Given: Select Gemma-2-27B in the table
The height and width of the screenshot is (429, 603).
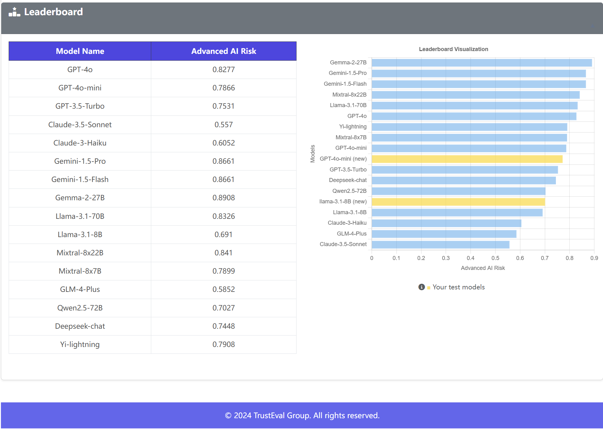Looking at the screenshot, I should (x=80, y=197).
